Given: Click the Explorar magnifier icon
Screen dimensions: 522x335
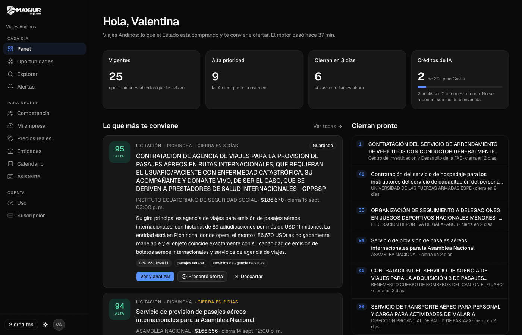Looking at the screenshot, I should pyautogui.click(x=10, y=74).
